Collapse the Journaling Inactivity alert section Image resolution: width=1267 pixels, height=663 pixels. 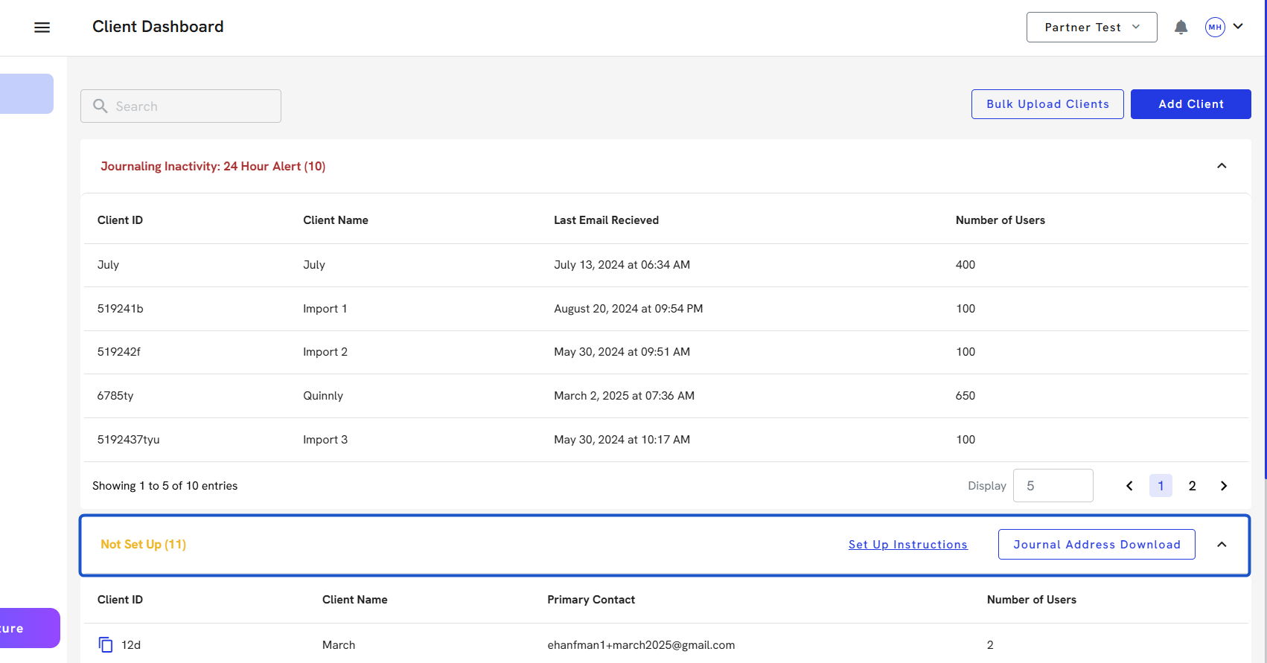1222,166
